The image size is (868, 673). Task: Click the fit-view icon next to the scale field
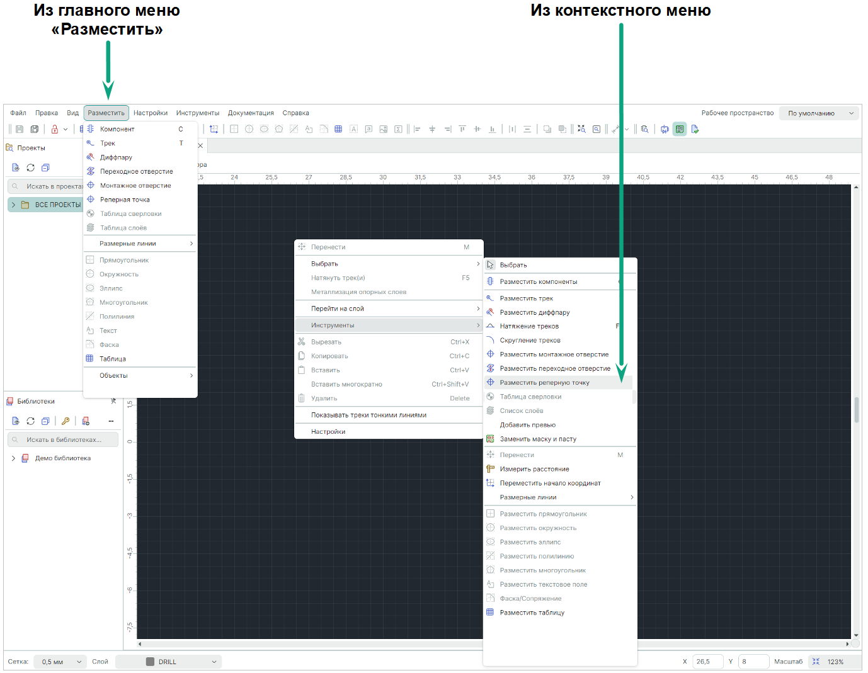pyautogui.click(x=816, y=662)
